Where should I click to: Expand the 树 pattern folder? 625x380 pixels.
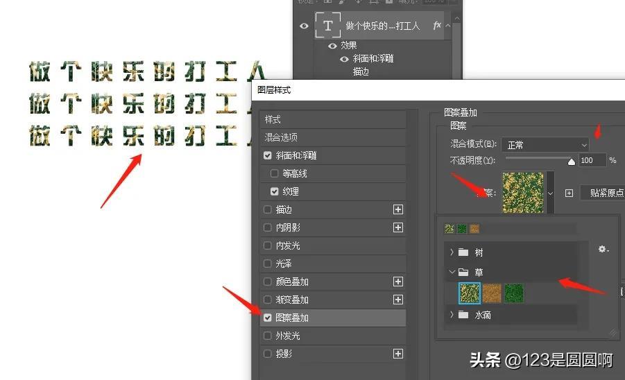[x=452, y=252]
